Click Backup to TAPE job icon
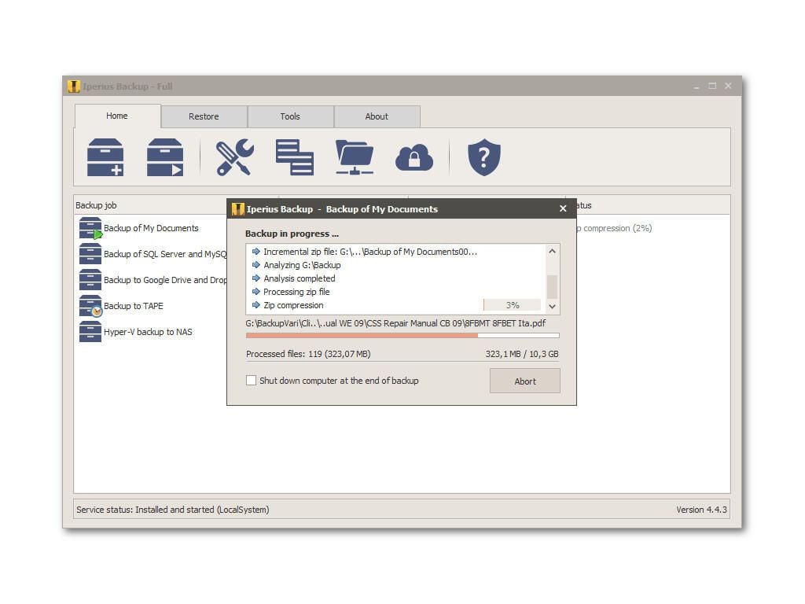805x604 pixels. (90, 306)
